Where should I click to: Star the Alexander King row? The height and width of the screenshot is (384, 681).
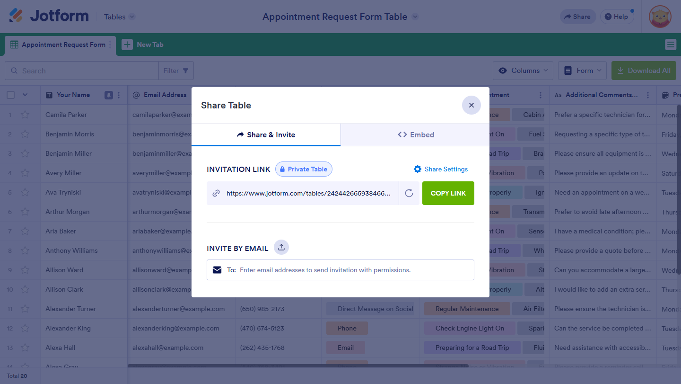[x=25, y=328]
